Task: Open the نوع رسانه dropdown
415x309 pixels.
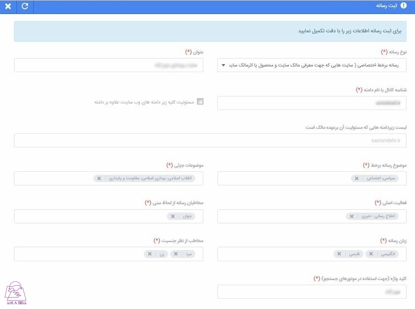Action: 312,66
